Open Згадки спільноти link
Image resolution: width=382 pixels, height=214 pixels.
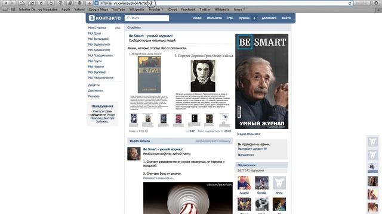[x=248, y=134]
